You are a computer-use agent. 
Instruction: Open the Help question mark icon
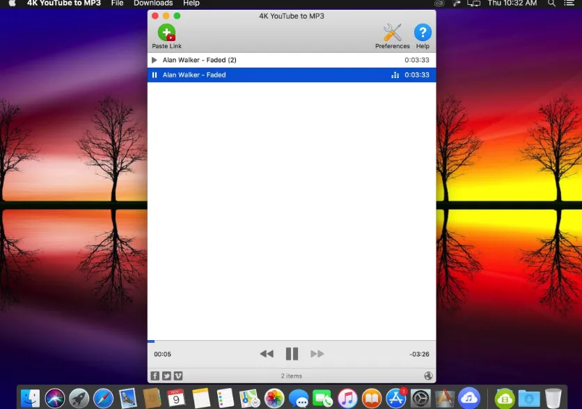423,33
